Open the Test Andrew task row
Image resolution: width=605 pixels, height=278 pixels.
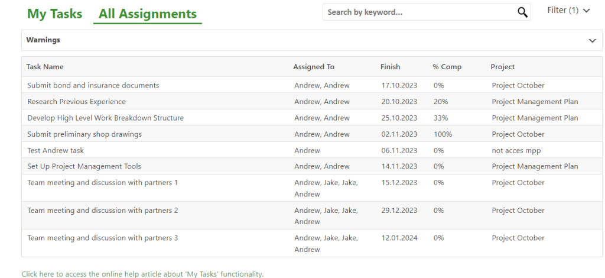coord(56,150)
